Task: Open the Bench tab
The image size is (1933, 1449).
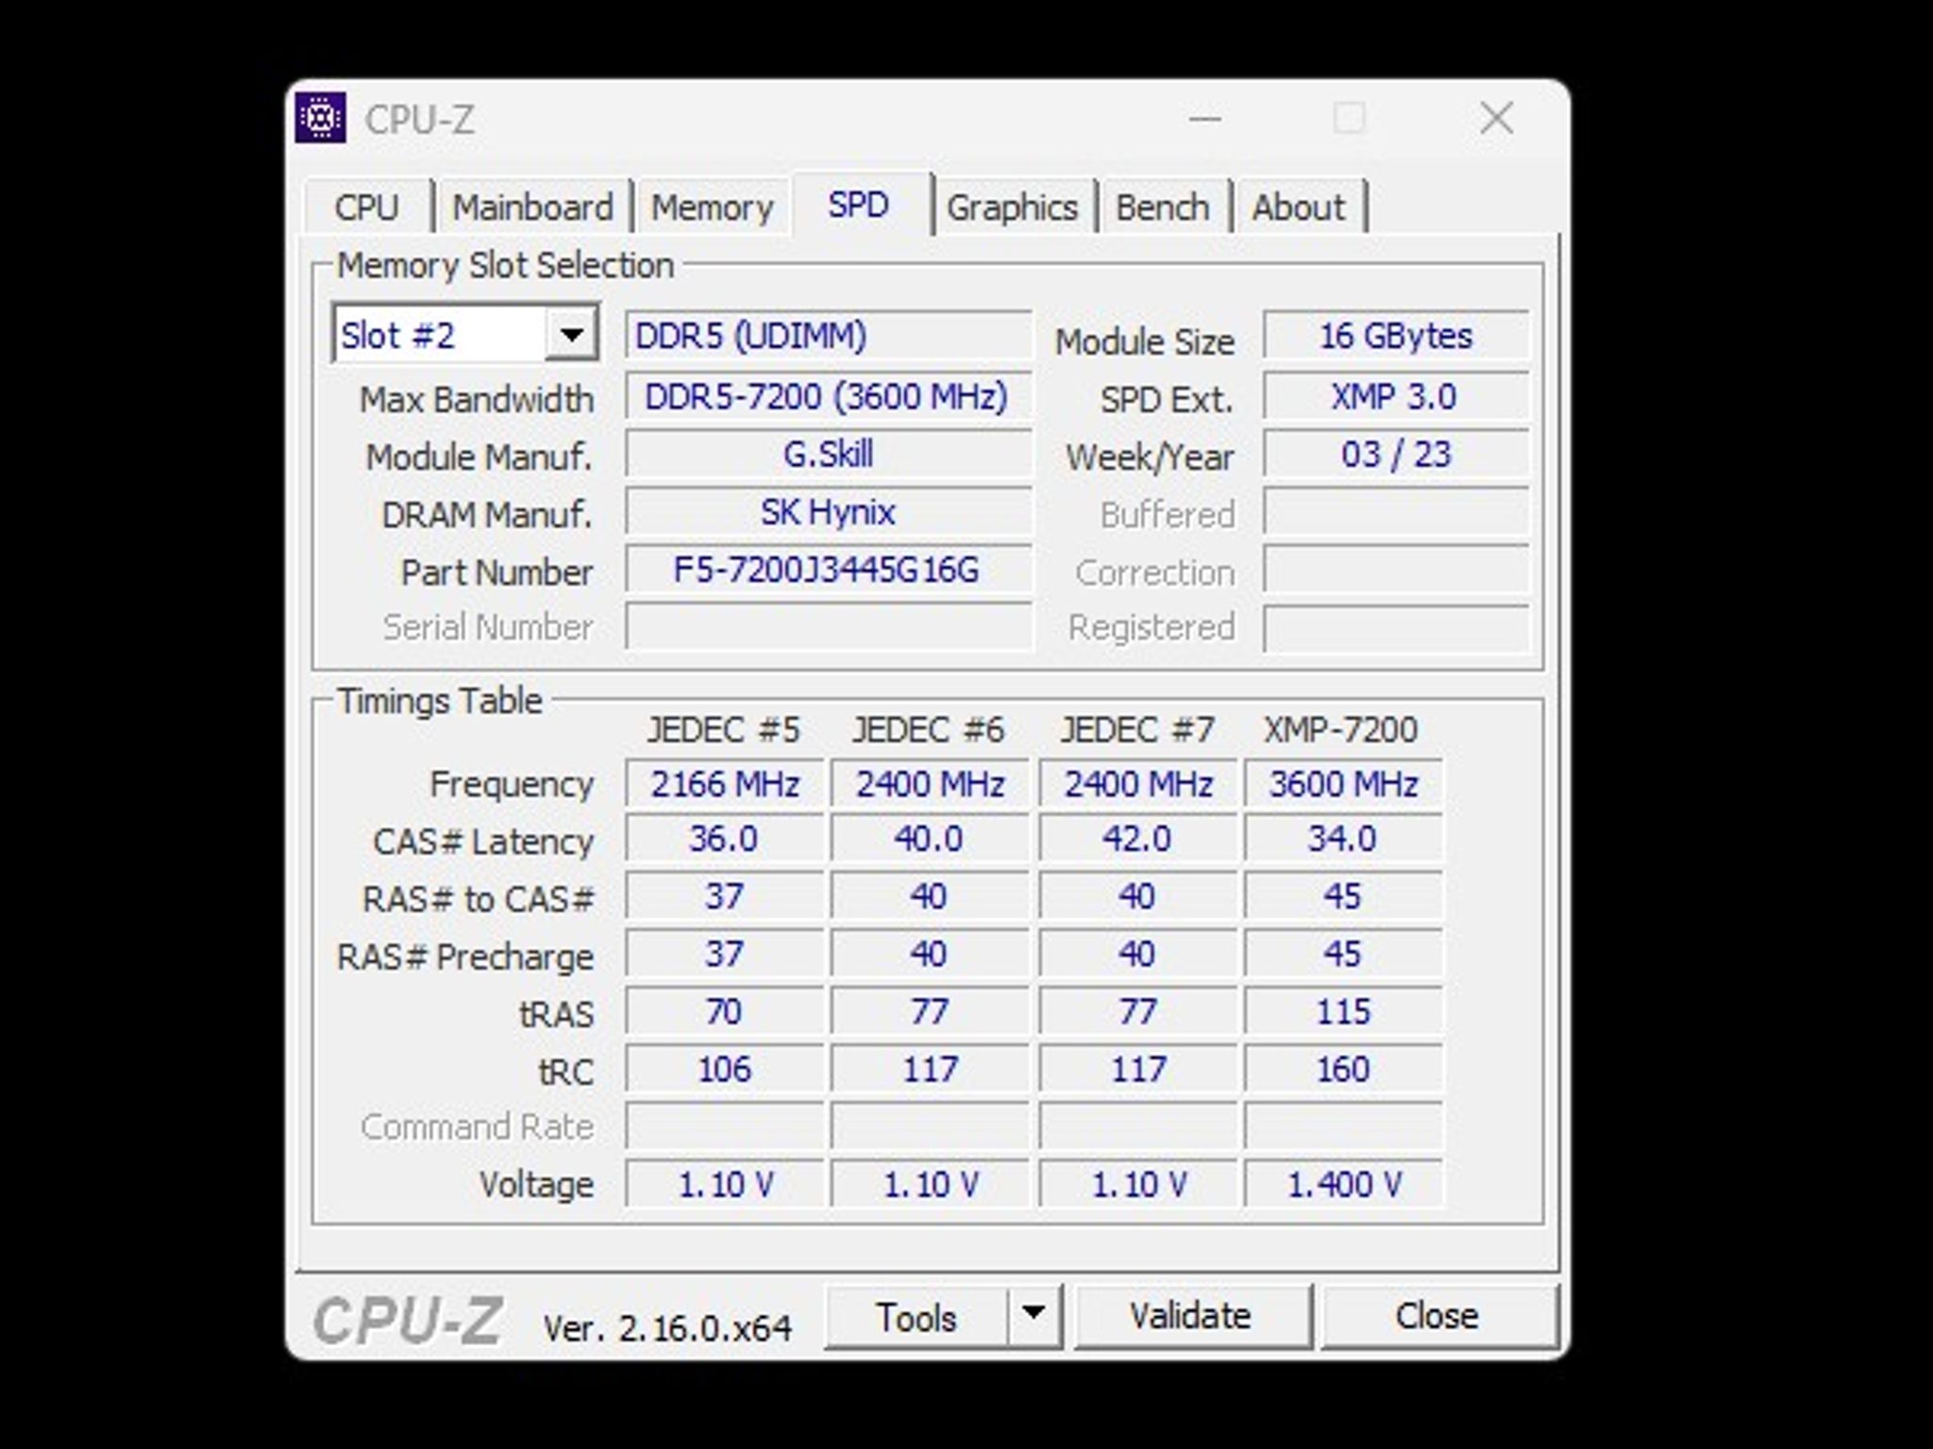Action: pyautogui.click(x=1163, y=207)
